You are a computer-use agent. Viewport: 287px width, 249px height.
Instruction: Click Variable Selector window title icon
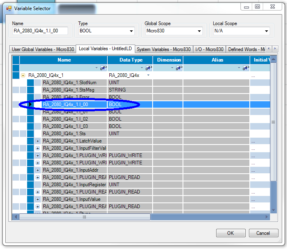coord(9,8)
